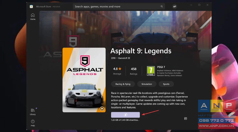The height and width of the screenshot is (132, 238).
Task: Play the trailer on game poster
Action: tap(102, 109)
